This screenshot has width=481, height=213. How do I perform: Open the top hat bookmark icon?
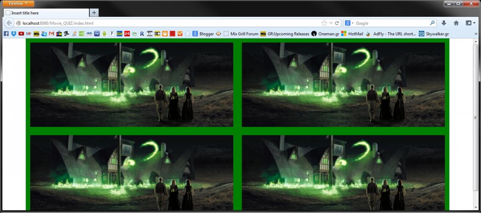(67, 34)
